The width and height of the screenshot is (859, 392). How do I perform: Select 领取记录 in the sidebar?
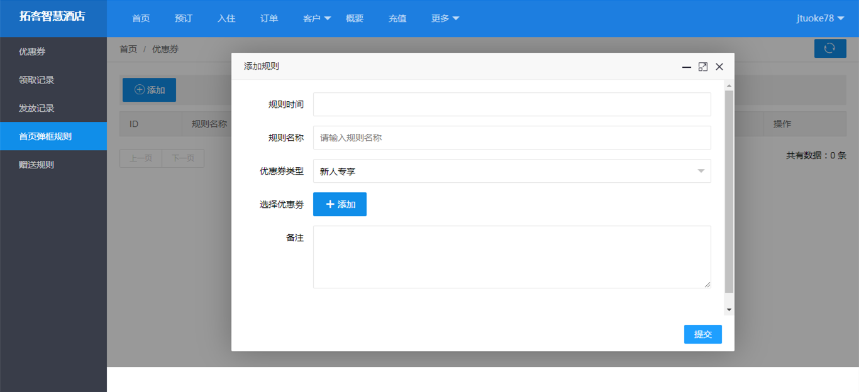coord(53,80)
